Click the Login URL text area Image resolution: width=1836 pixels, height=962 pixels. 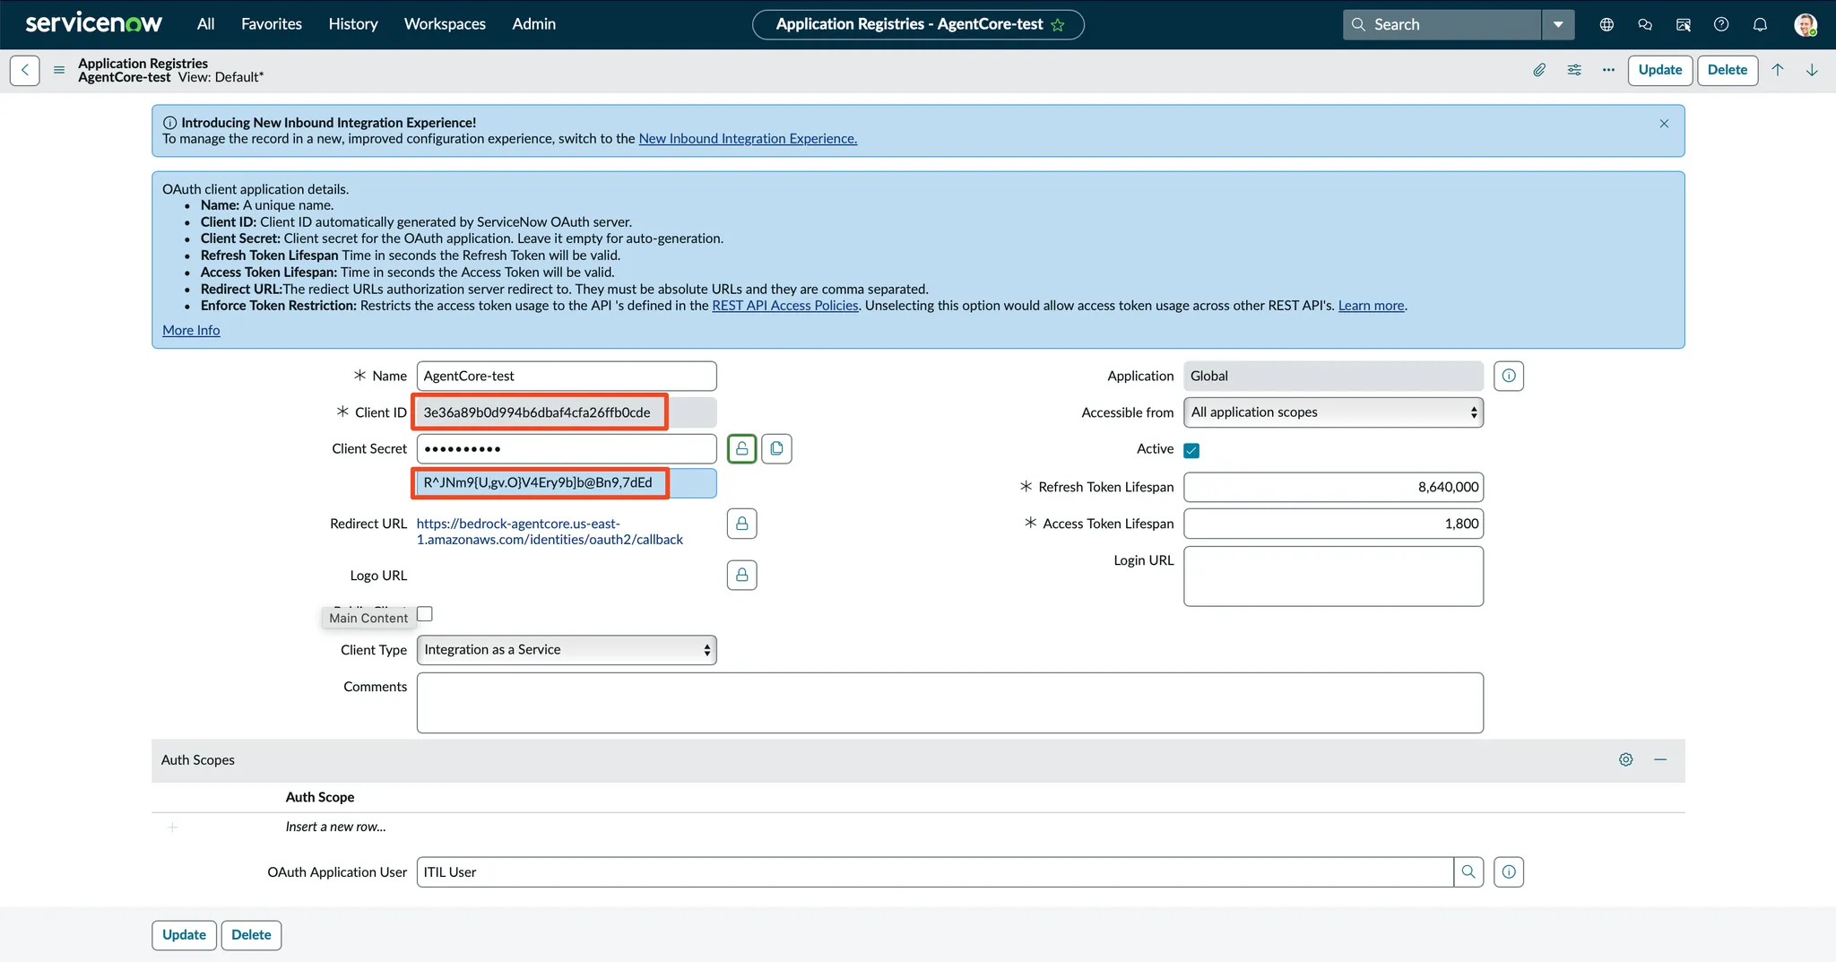click(x=1333, y=576)
